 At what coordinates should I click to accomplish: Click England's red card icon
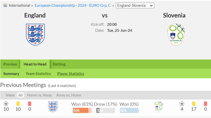30,104
